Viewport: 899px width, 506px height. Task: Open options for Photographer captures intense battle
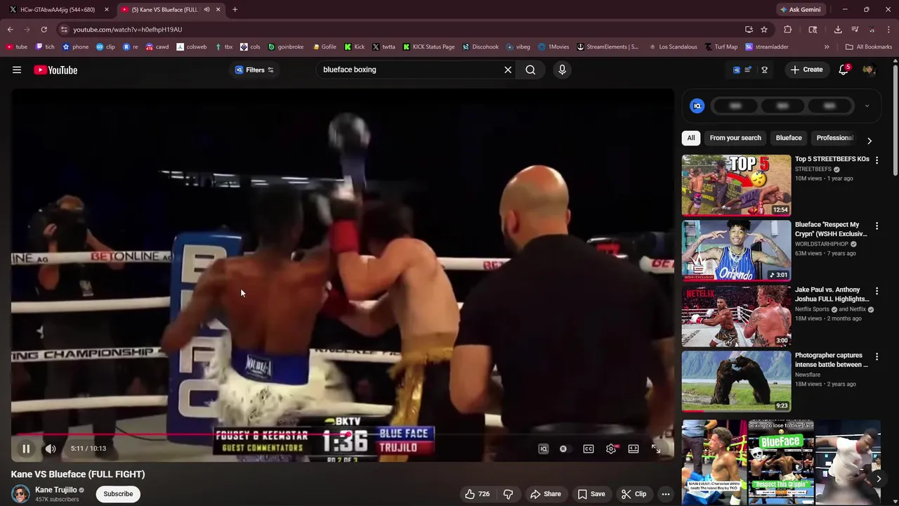point(877,356)
